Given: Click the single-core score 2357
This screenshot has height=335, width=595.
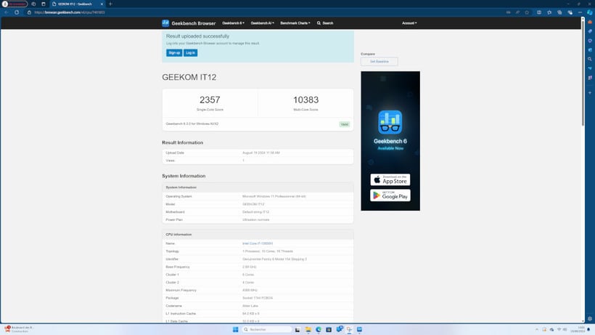Looking at the screenshot, I should pyautogui.click(x=210, y=100).
